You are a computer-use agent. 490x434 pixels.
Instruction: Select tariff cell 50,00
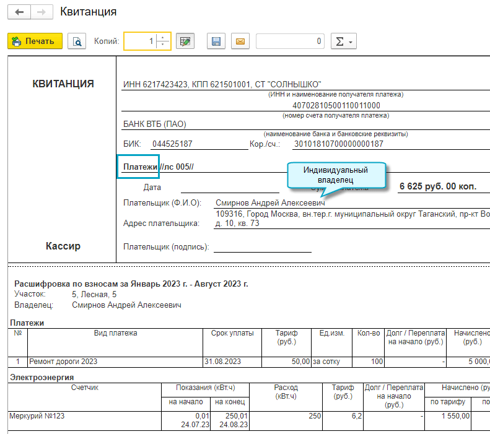[286, 362]
